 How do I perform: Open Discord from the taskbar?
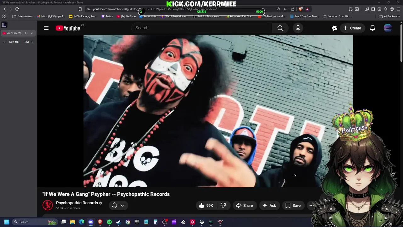(91, 222)
